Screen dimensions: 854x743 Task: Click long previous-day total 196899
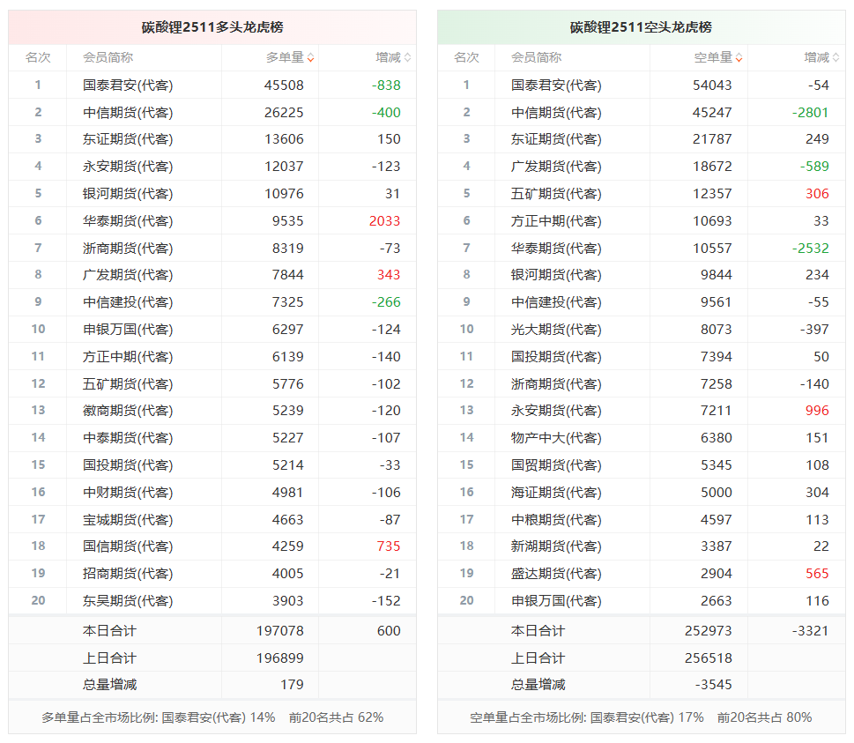click(x=280, y=658)
